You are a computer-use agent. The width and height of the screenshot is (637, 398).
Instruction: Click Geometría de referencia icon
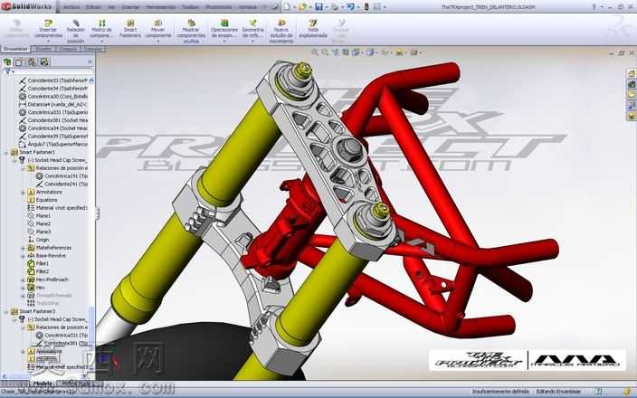coord(252,24)
